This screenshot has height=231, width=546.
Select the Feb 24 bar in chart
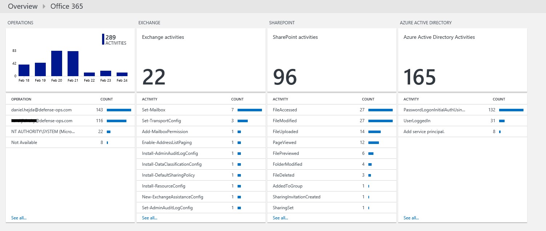point(122,74)
